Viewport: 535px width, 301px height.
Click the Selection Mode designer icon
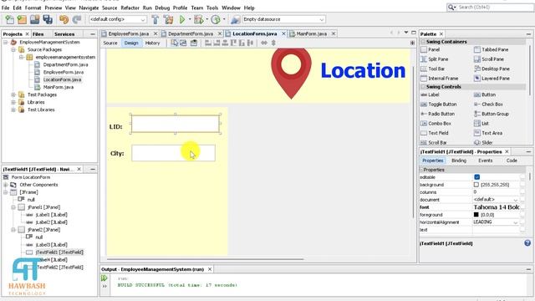pyautogui.click(x=175, y=43)
